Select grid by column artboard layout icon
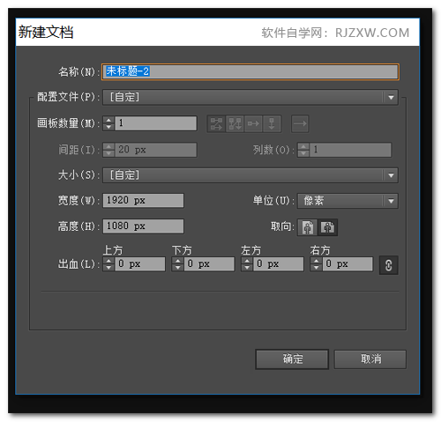 click(235, 123)
